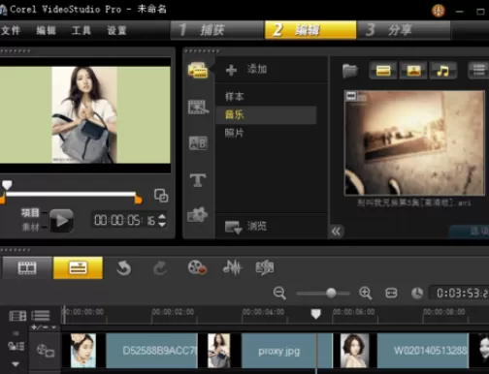The image size is (489, 374).
Task: Open the Record/Capture option reel icon
Action: coord(197,267)
